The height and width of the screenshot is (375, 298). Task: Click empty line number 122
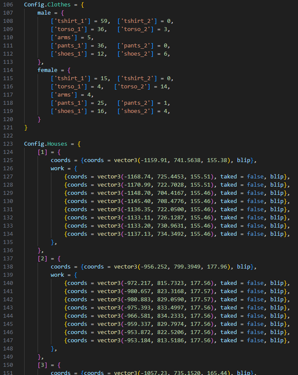tap(8, 136)
